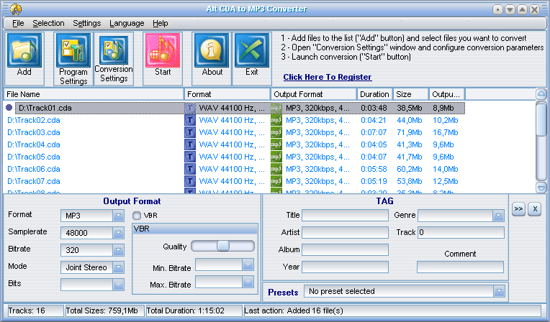Viewport: 550px width, 322px height.
Task: Expand the Format dropdown showing MP3
Action: 118,216
